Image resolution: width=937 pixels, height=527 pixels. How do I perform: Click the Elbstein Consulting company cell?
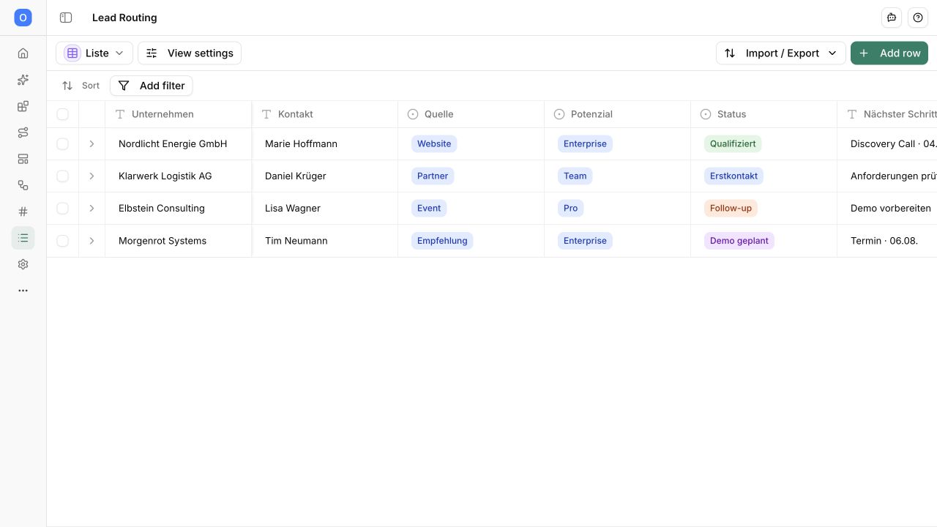(x=179, y=209)
